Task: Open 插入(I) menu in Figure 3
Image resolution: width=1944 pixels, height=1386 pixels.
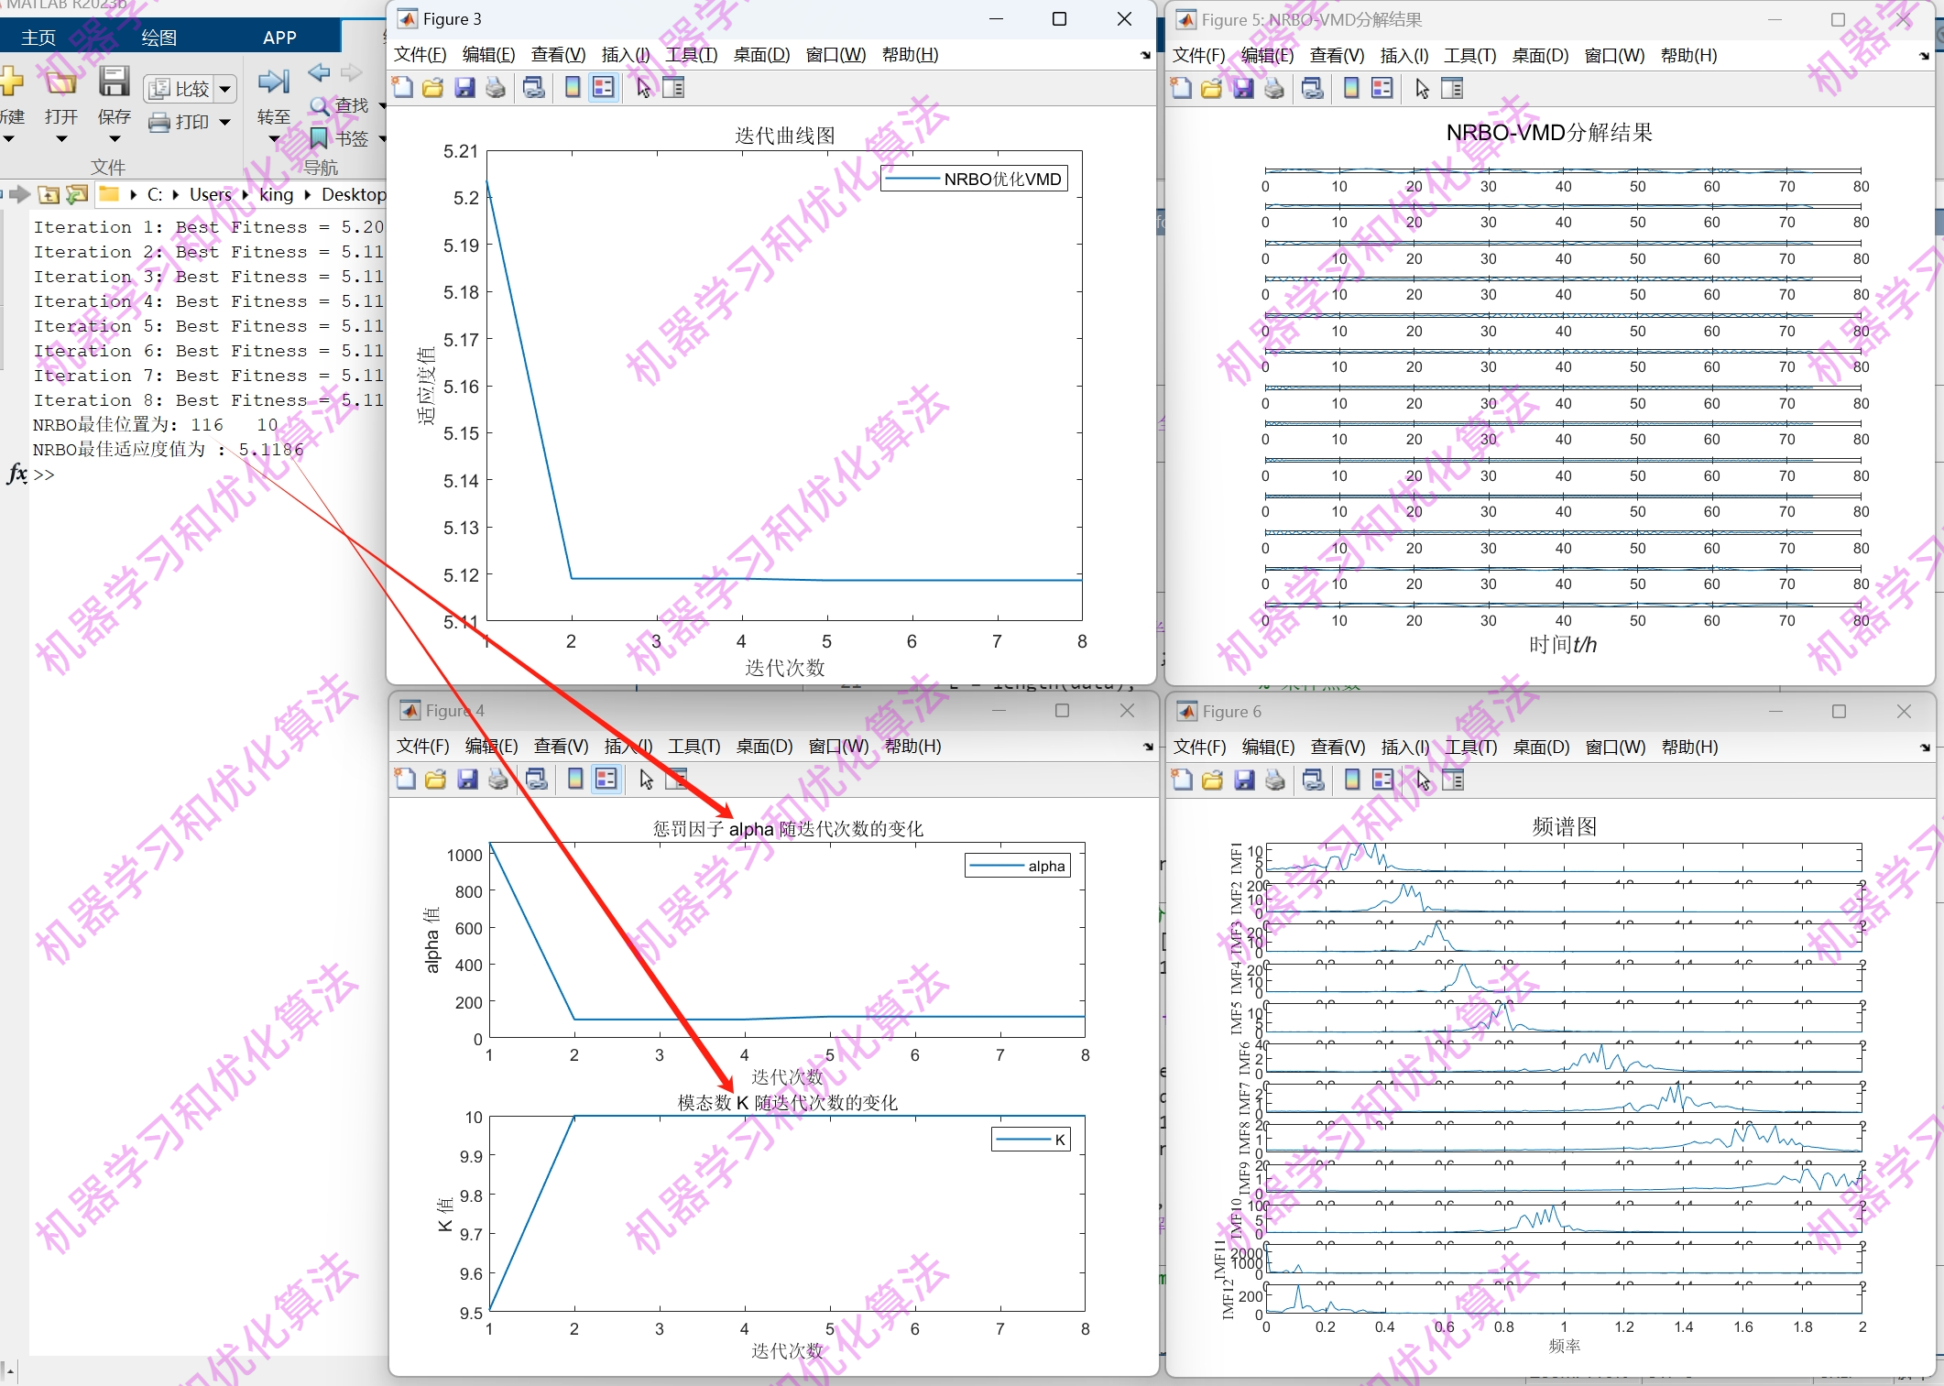Action: point(625,55)
